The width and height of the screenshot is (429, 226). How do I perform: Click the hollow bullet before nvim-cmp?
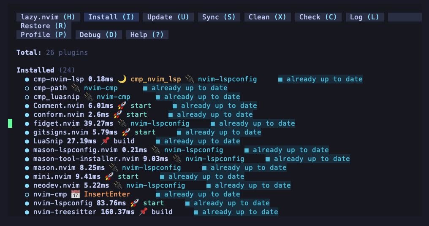click(x=27, y=194)
